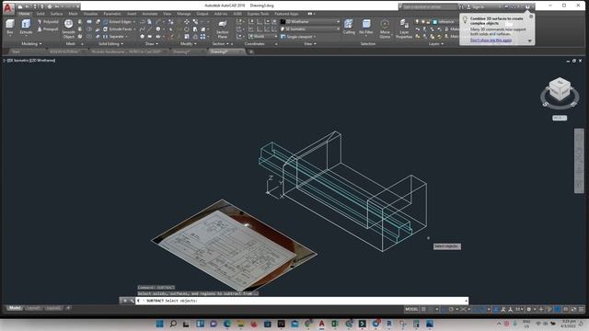
Task: Expand the Draw panel dropdown
Action: (x=151, y=44)
